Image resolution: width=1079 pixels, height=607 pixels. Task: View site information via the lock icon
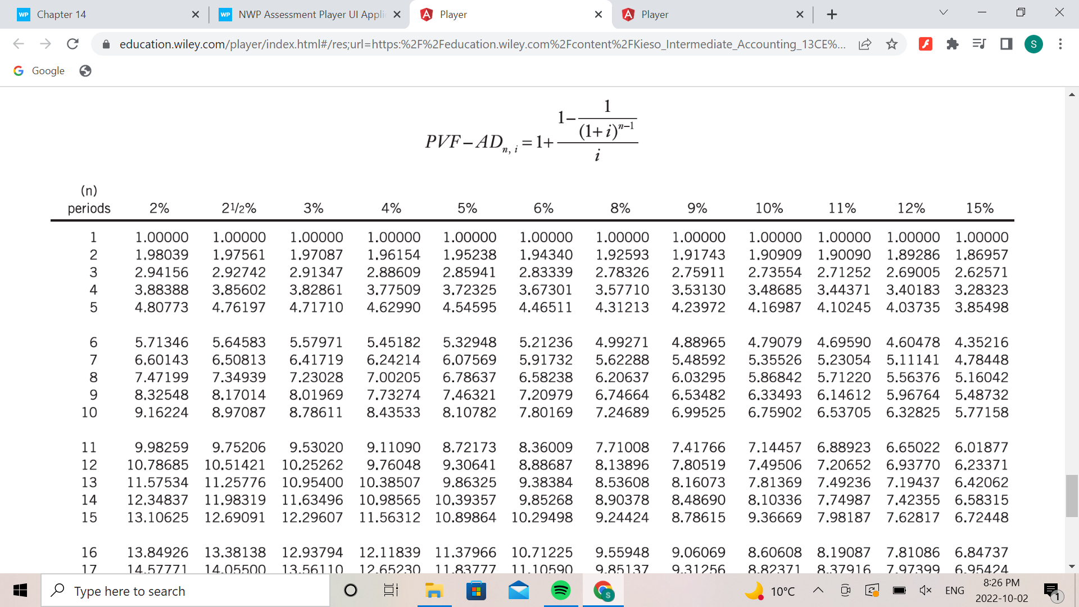click(106, 44)
